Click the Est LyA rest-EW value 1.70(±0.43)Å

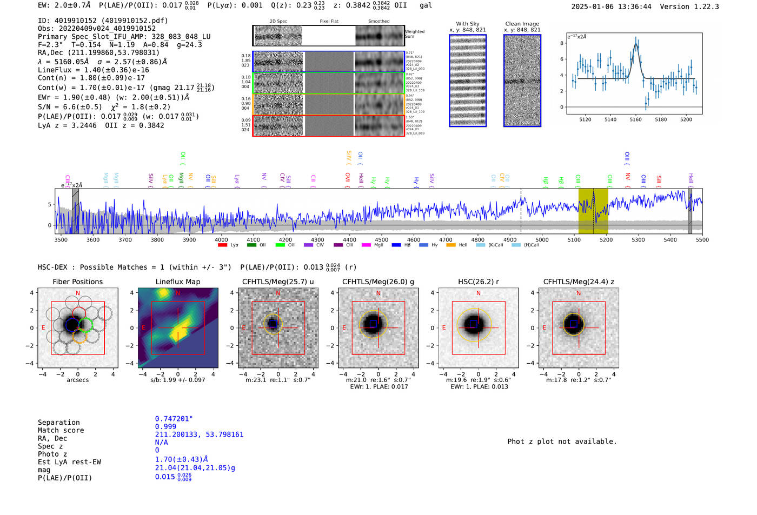(181, 459)
